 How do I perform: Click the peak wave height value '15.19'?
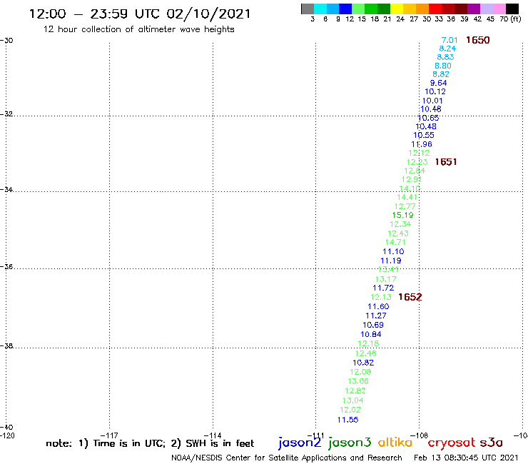(x=402, y=215)
